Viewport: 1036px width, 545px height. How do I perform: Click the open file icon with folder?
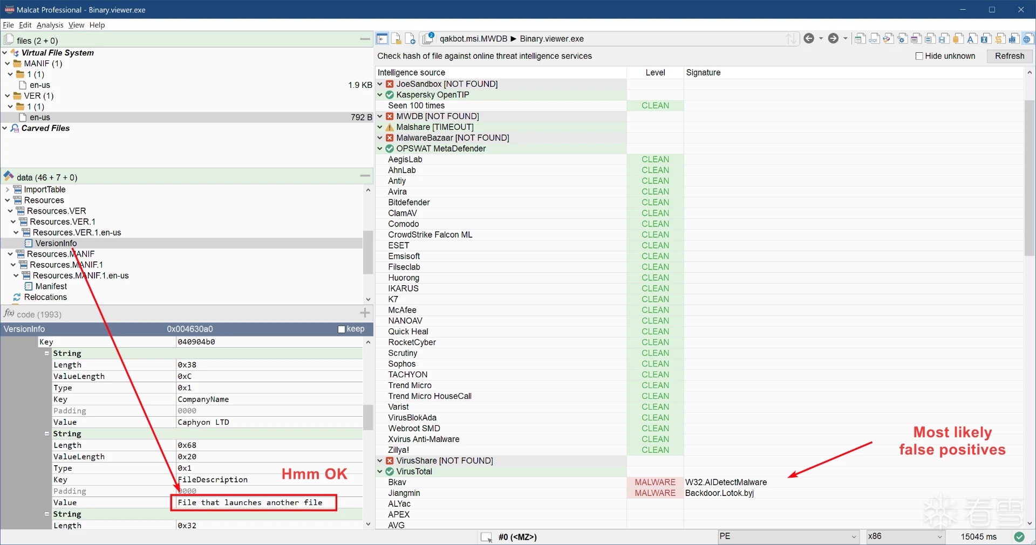pos(396,38)
